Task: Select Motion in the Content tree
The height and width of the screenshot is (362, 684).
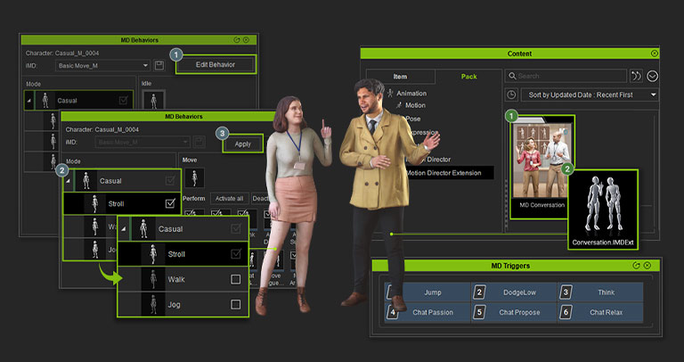Action: click(x=415, y=105)
